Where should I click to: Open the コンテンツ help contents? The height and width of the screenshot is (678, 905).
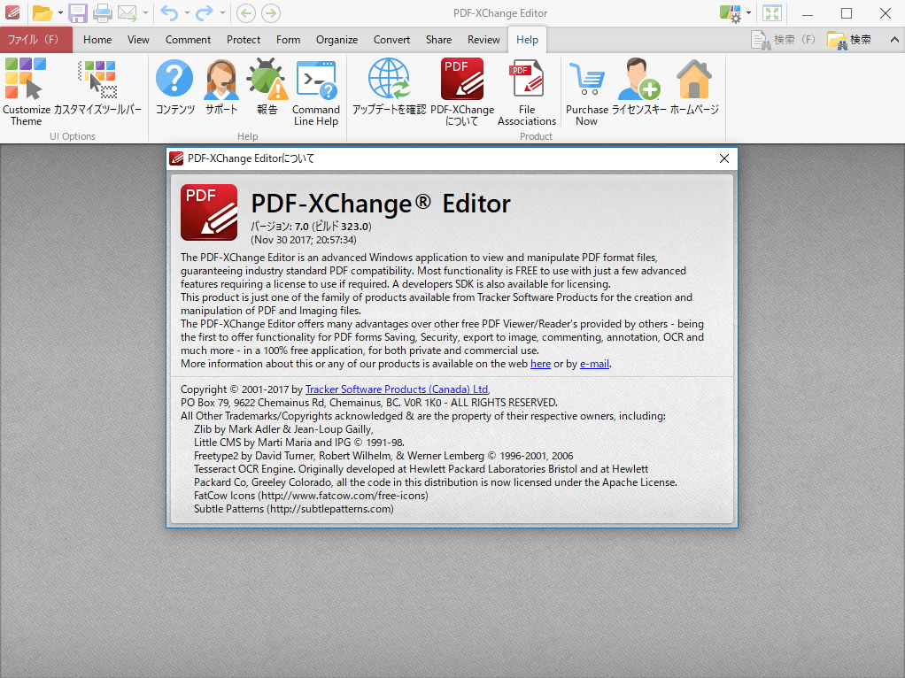(174, 87)
